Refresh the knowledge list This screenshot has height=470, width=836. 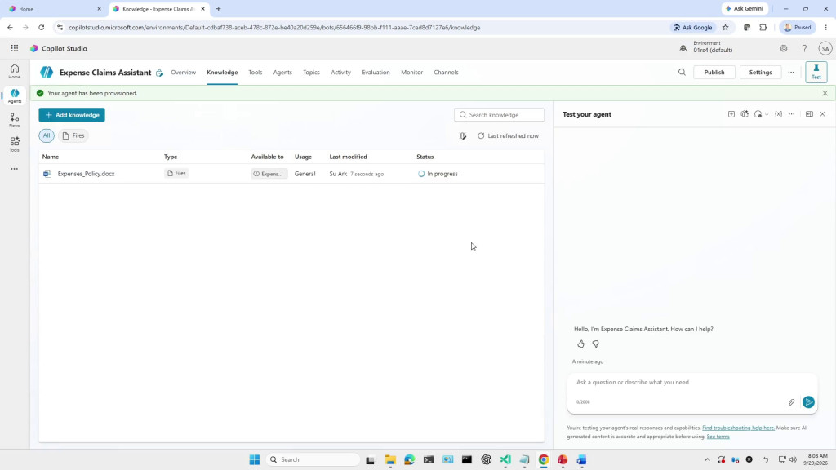pos(508,136)
